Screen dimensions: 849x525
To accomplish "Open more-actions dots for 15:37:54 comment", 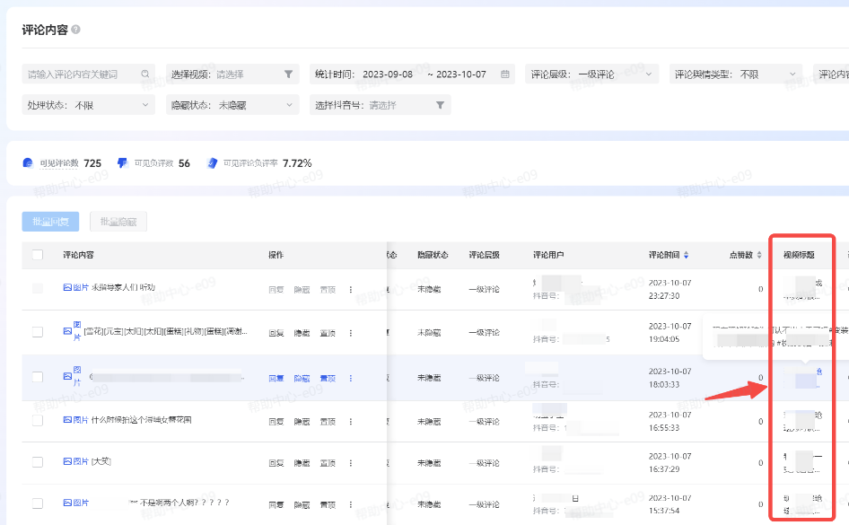I will (x=350, y=504).
